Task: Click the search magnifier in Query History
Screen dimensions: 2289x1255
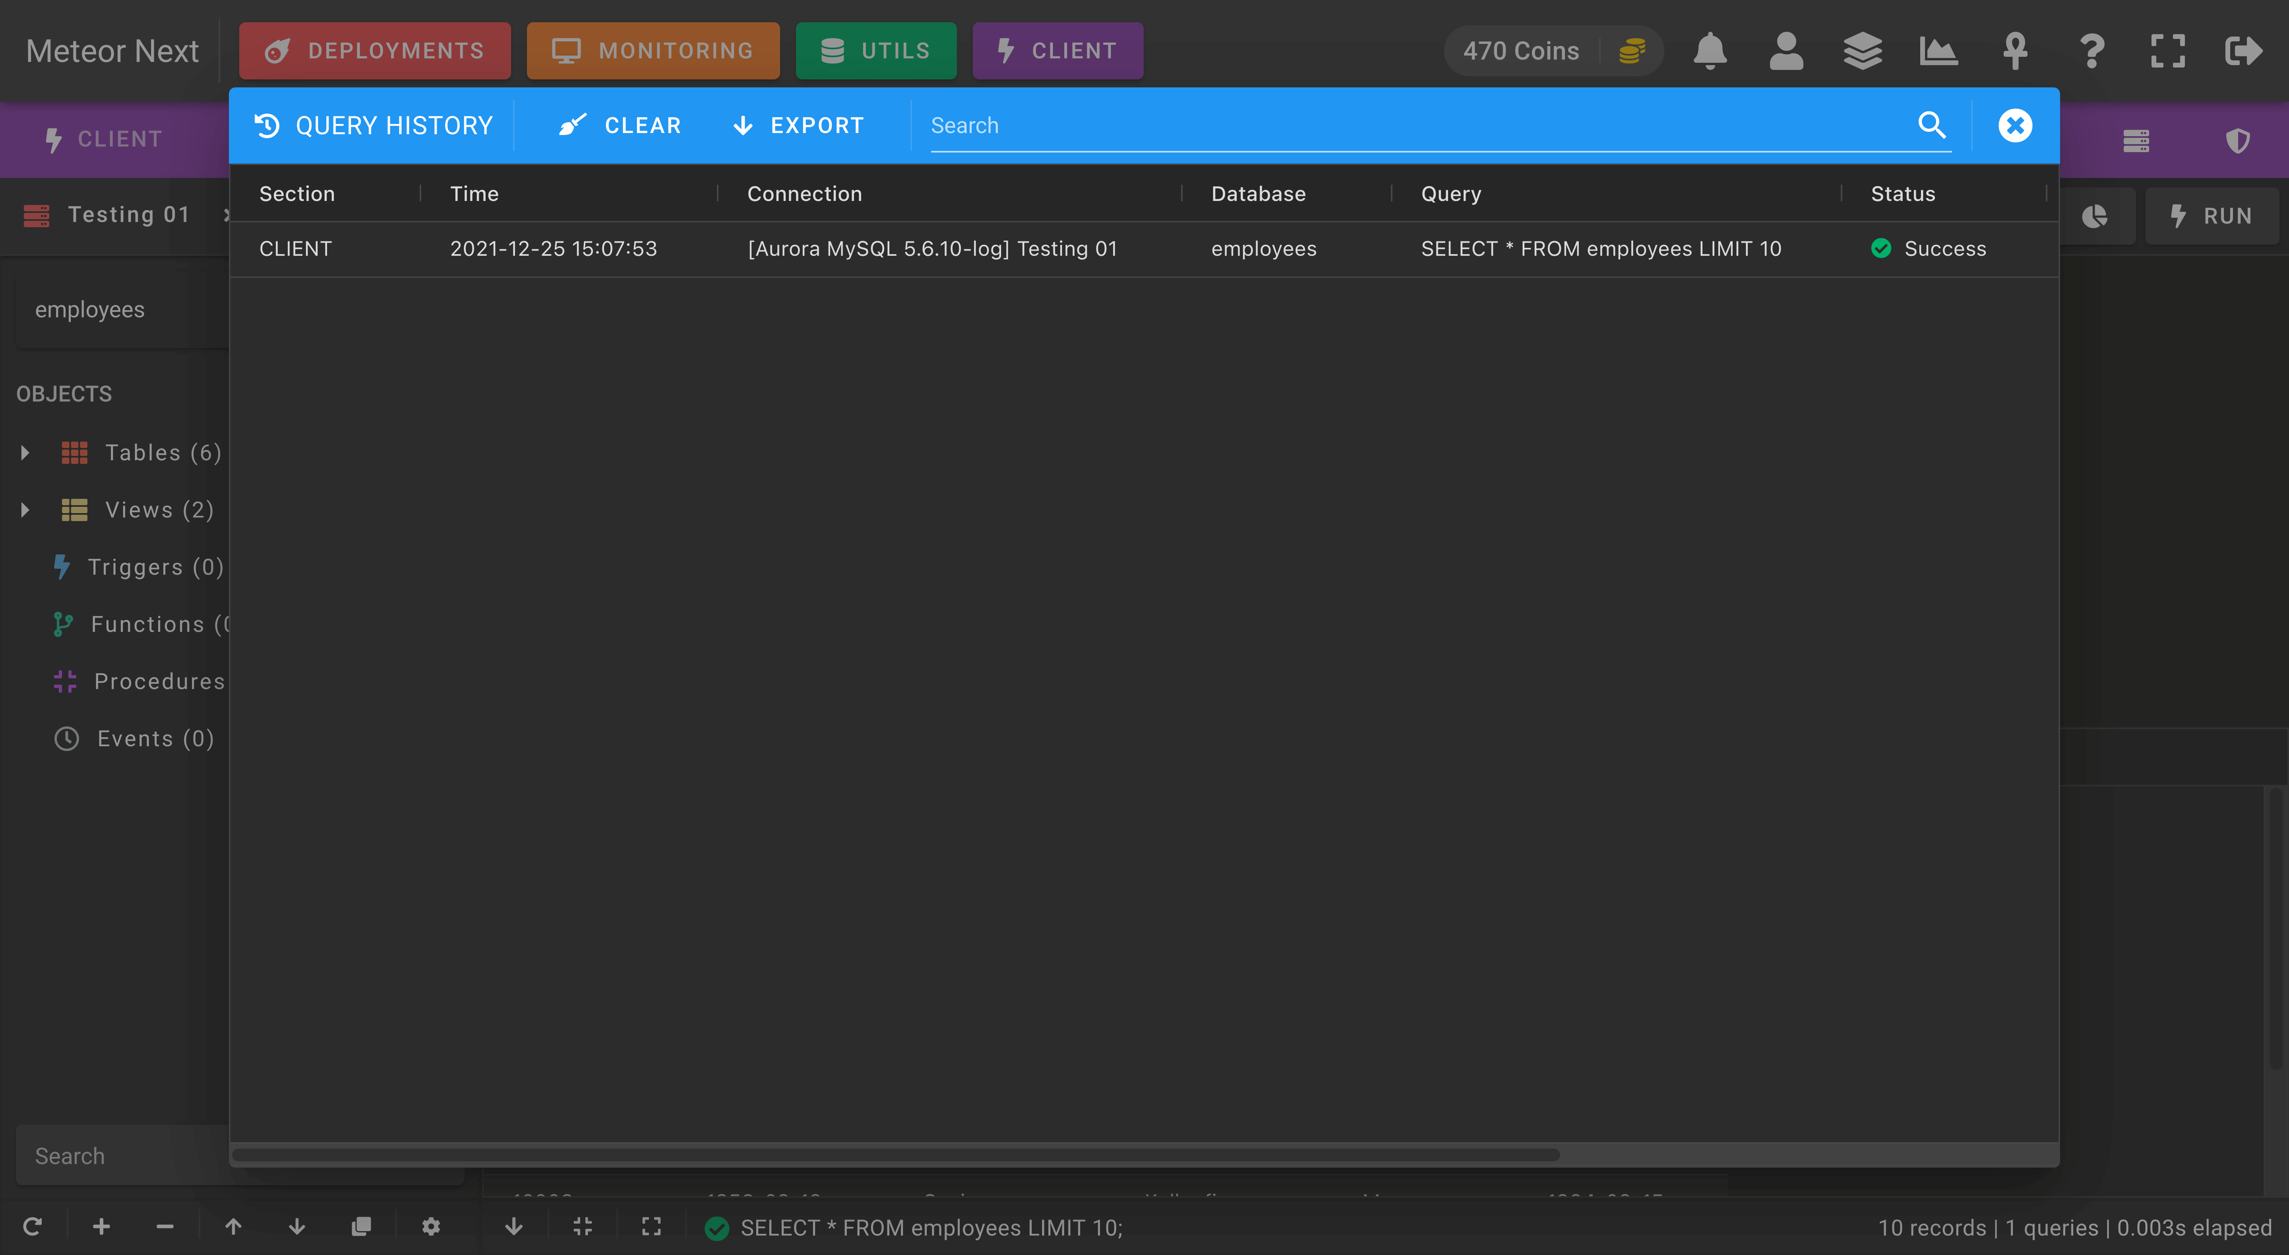Action: pyautogui.click(x=1931, y=124)
